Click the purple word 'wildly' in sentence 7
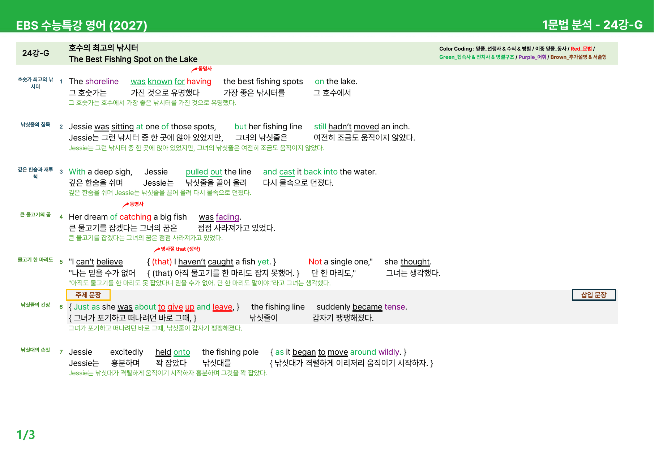Screen dimensions: 654x462 (389, 352)
